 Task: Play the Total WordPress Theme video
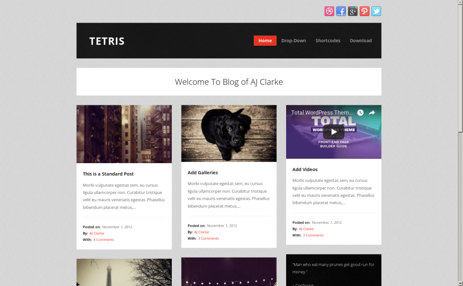[x=333, y=132]
